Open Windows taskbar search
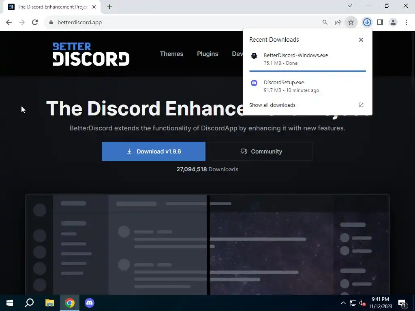Viewport: 415px width, 311px height. point(29,303)
